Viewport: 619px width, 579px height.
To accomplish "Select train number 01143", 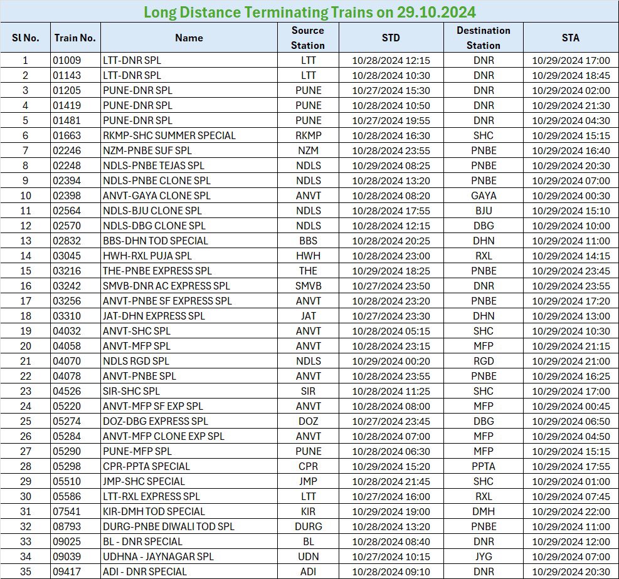I will click(66, 75).
